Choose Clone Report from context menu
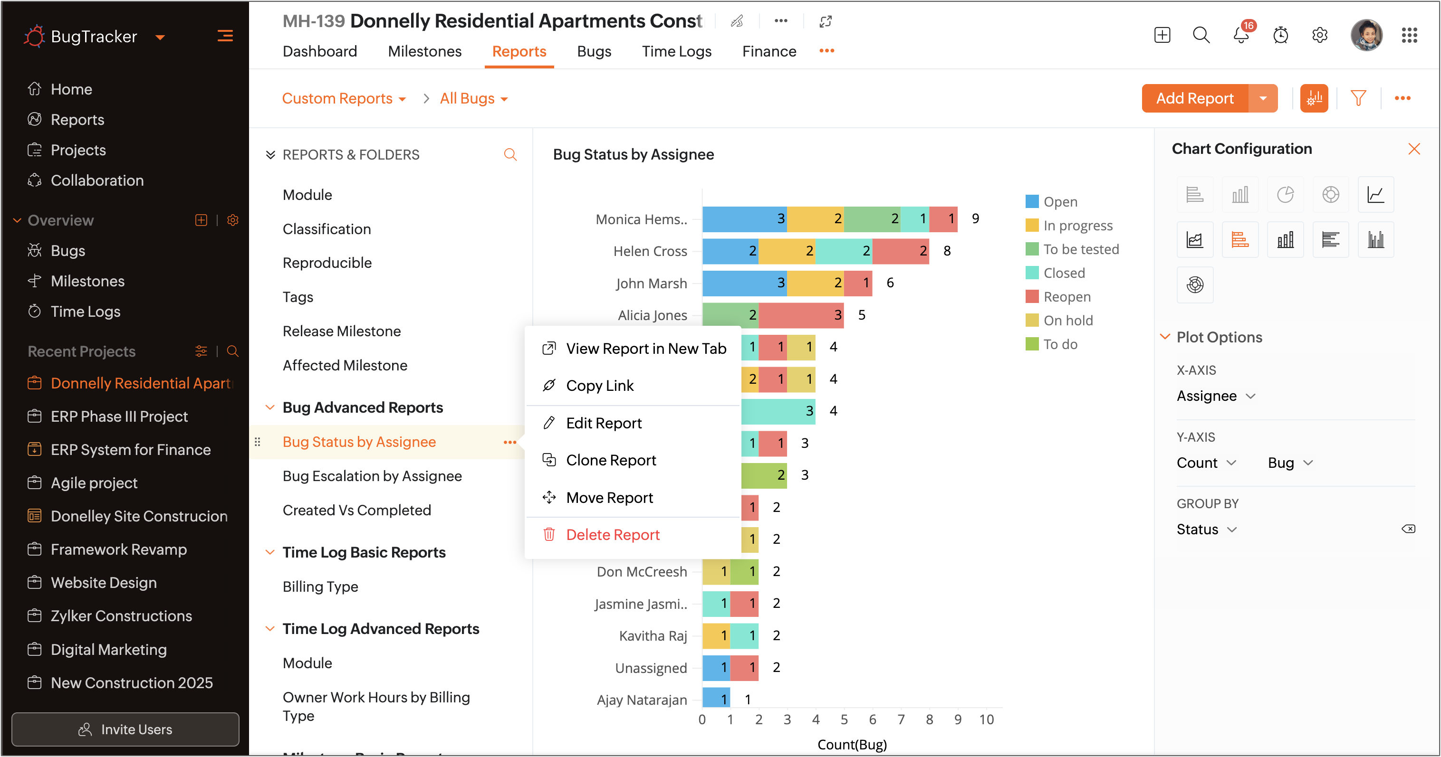1441x757 pixels. tap(610, 460)
